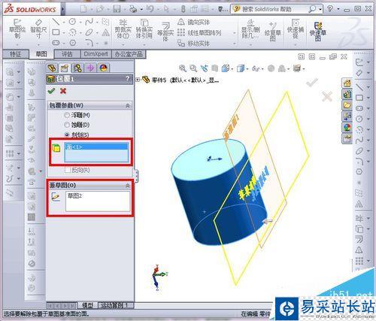Click Linear Sketch Pattern (线性草图阵列)
This screenshot has width=376, height=321.
click(199, 33)
